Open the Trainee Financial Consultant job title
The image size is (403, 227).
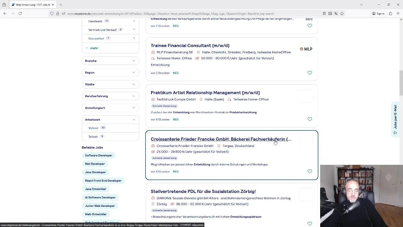click(190, 45)
